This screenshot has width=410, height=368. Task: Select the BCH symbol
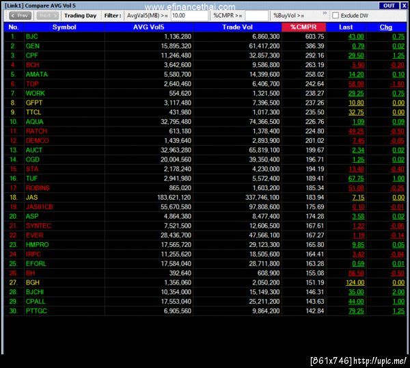pos(32,65)
